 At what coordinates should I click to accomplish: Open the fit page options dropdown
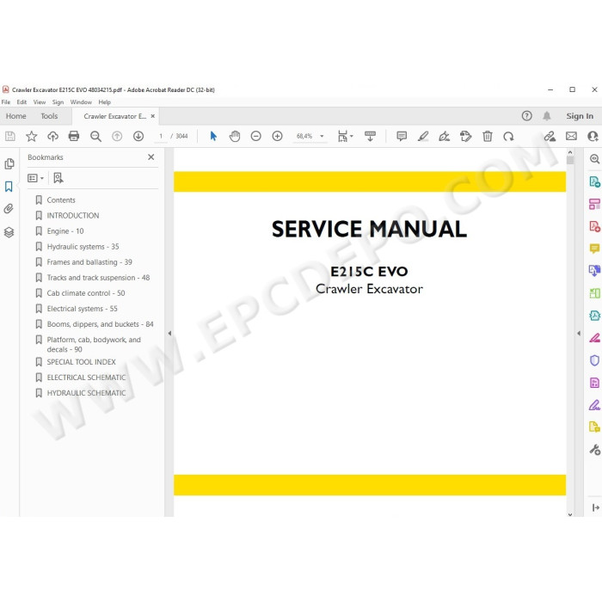pos(345,136)
